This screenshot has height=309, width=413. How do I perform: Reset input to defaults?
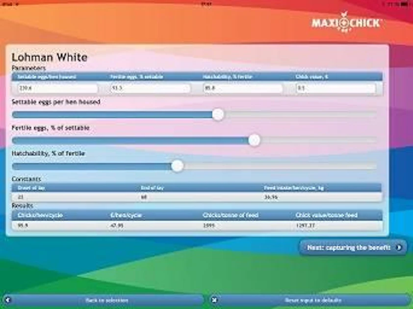tap(310, 300)
